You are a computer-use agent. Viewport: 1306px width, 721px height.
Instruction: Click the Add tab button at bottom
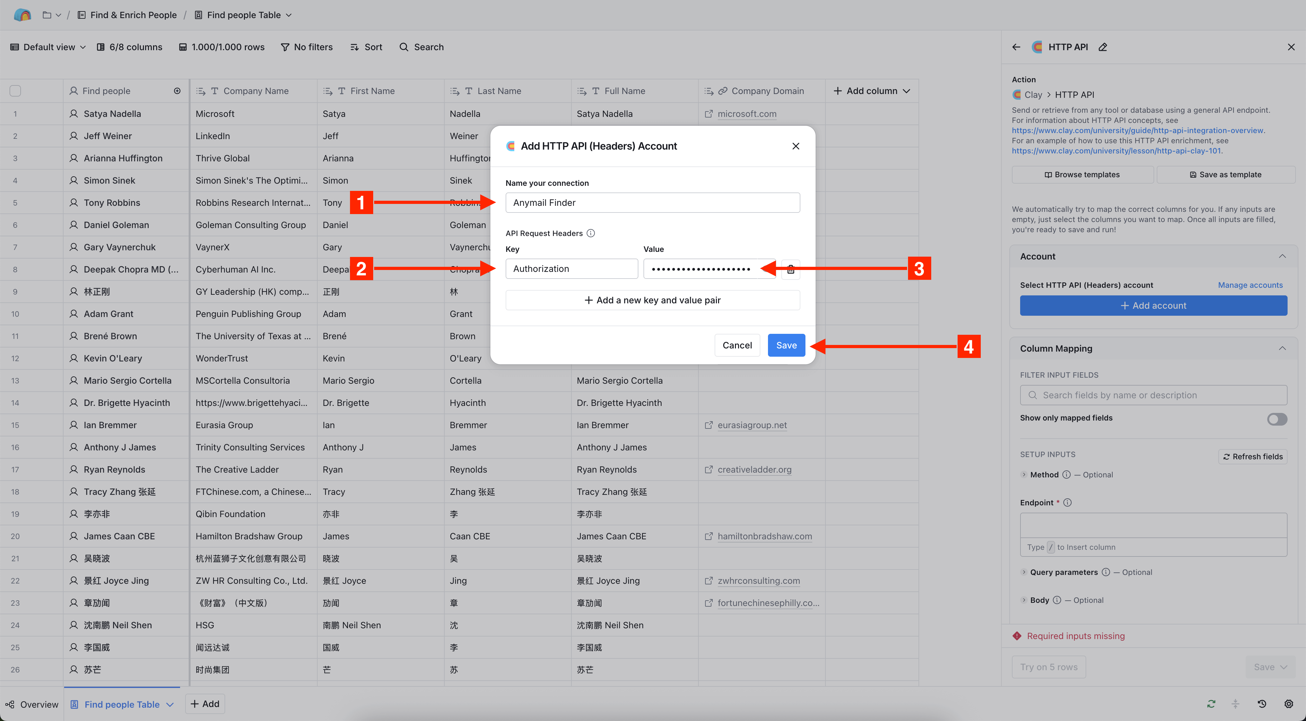[x=205, y=704]
